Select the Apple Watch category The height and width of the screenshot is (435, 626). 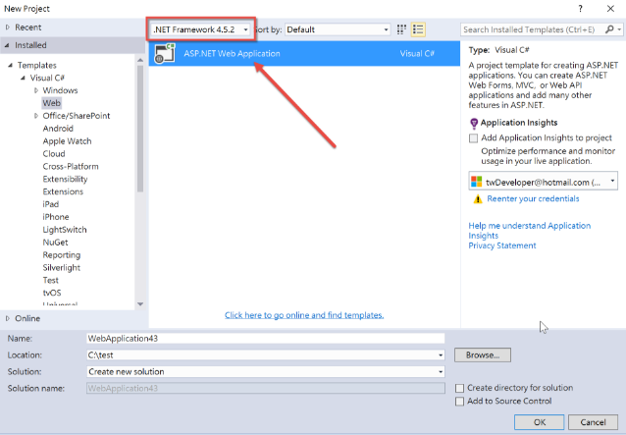[67, 141]
